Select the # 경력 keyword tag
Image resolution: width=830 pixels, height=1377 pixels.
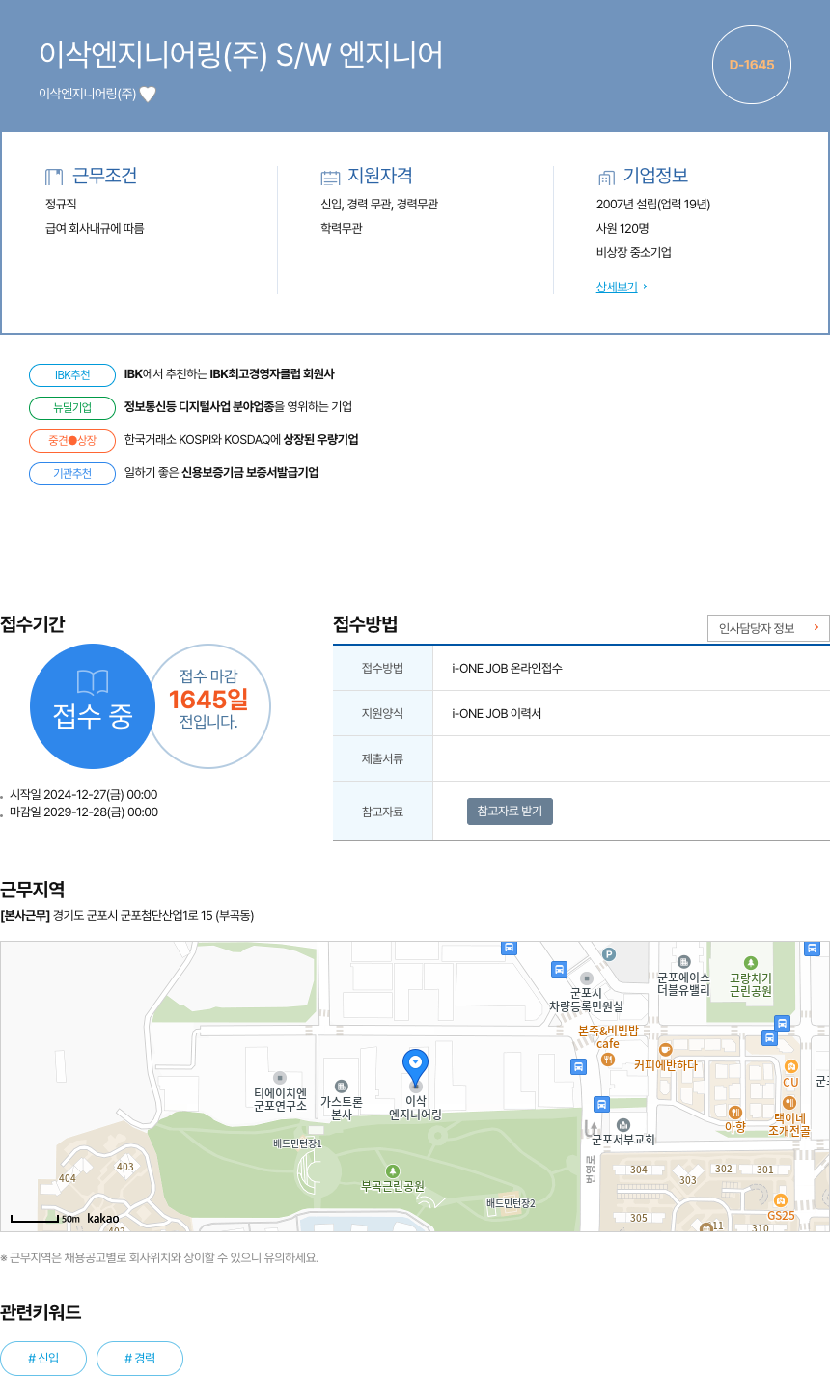[140, 1358]
